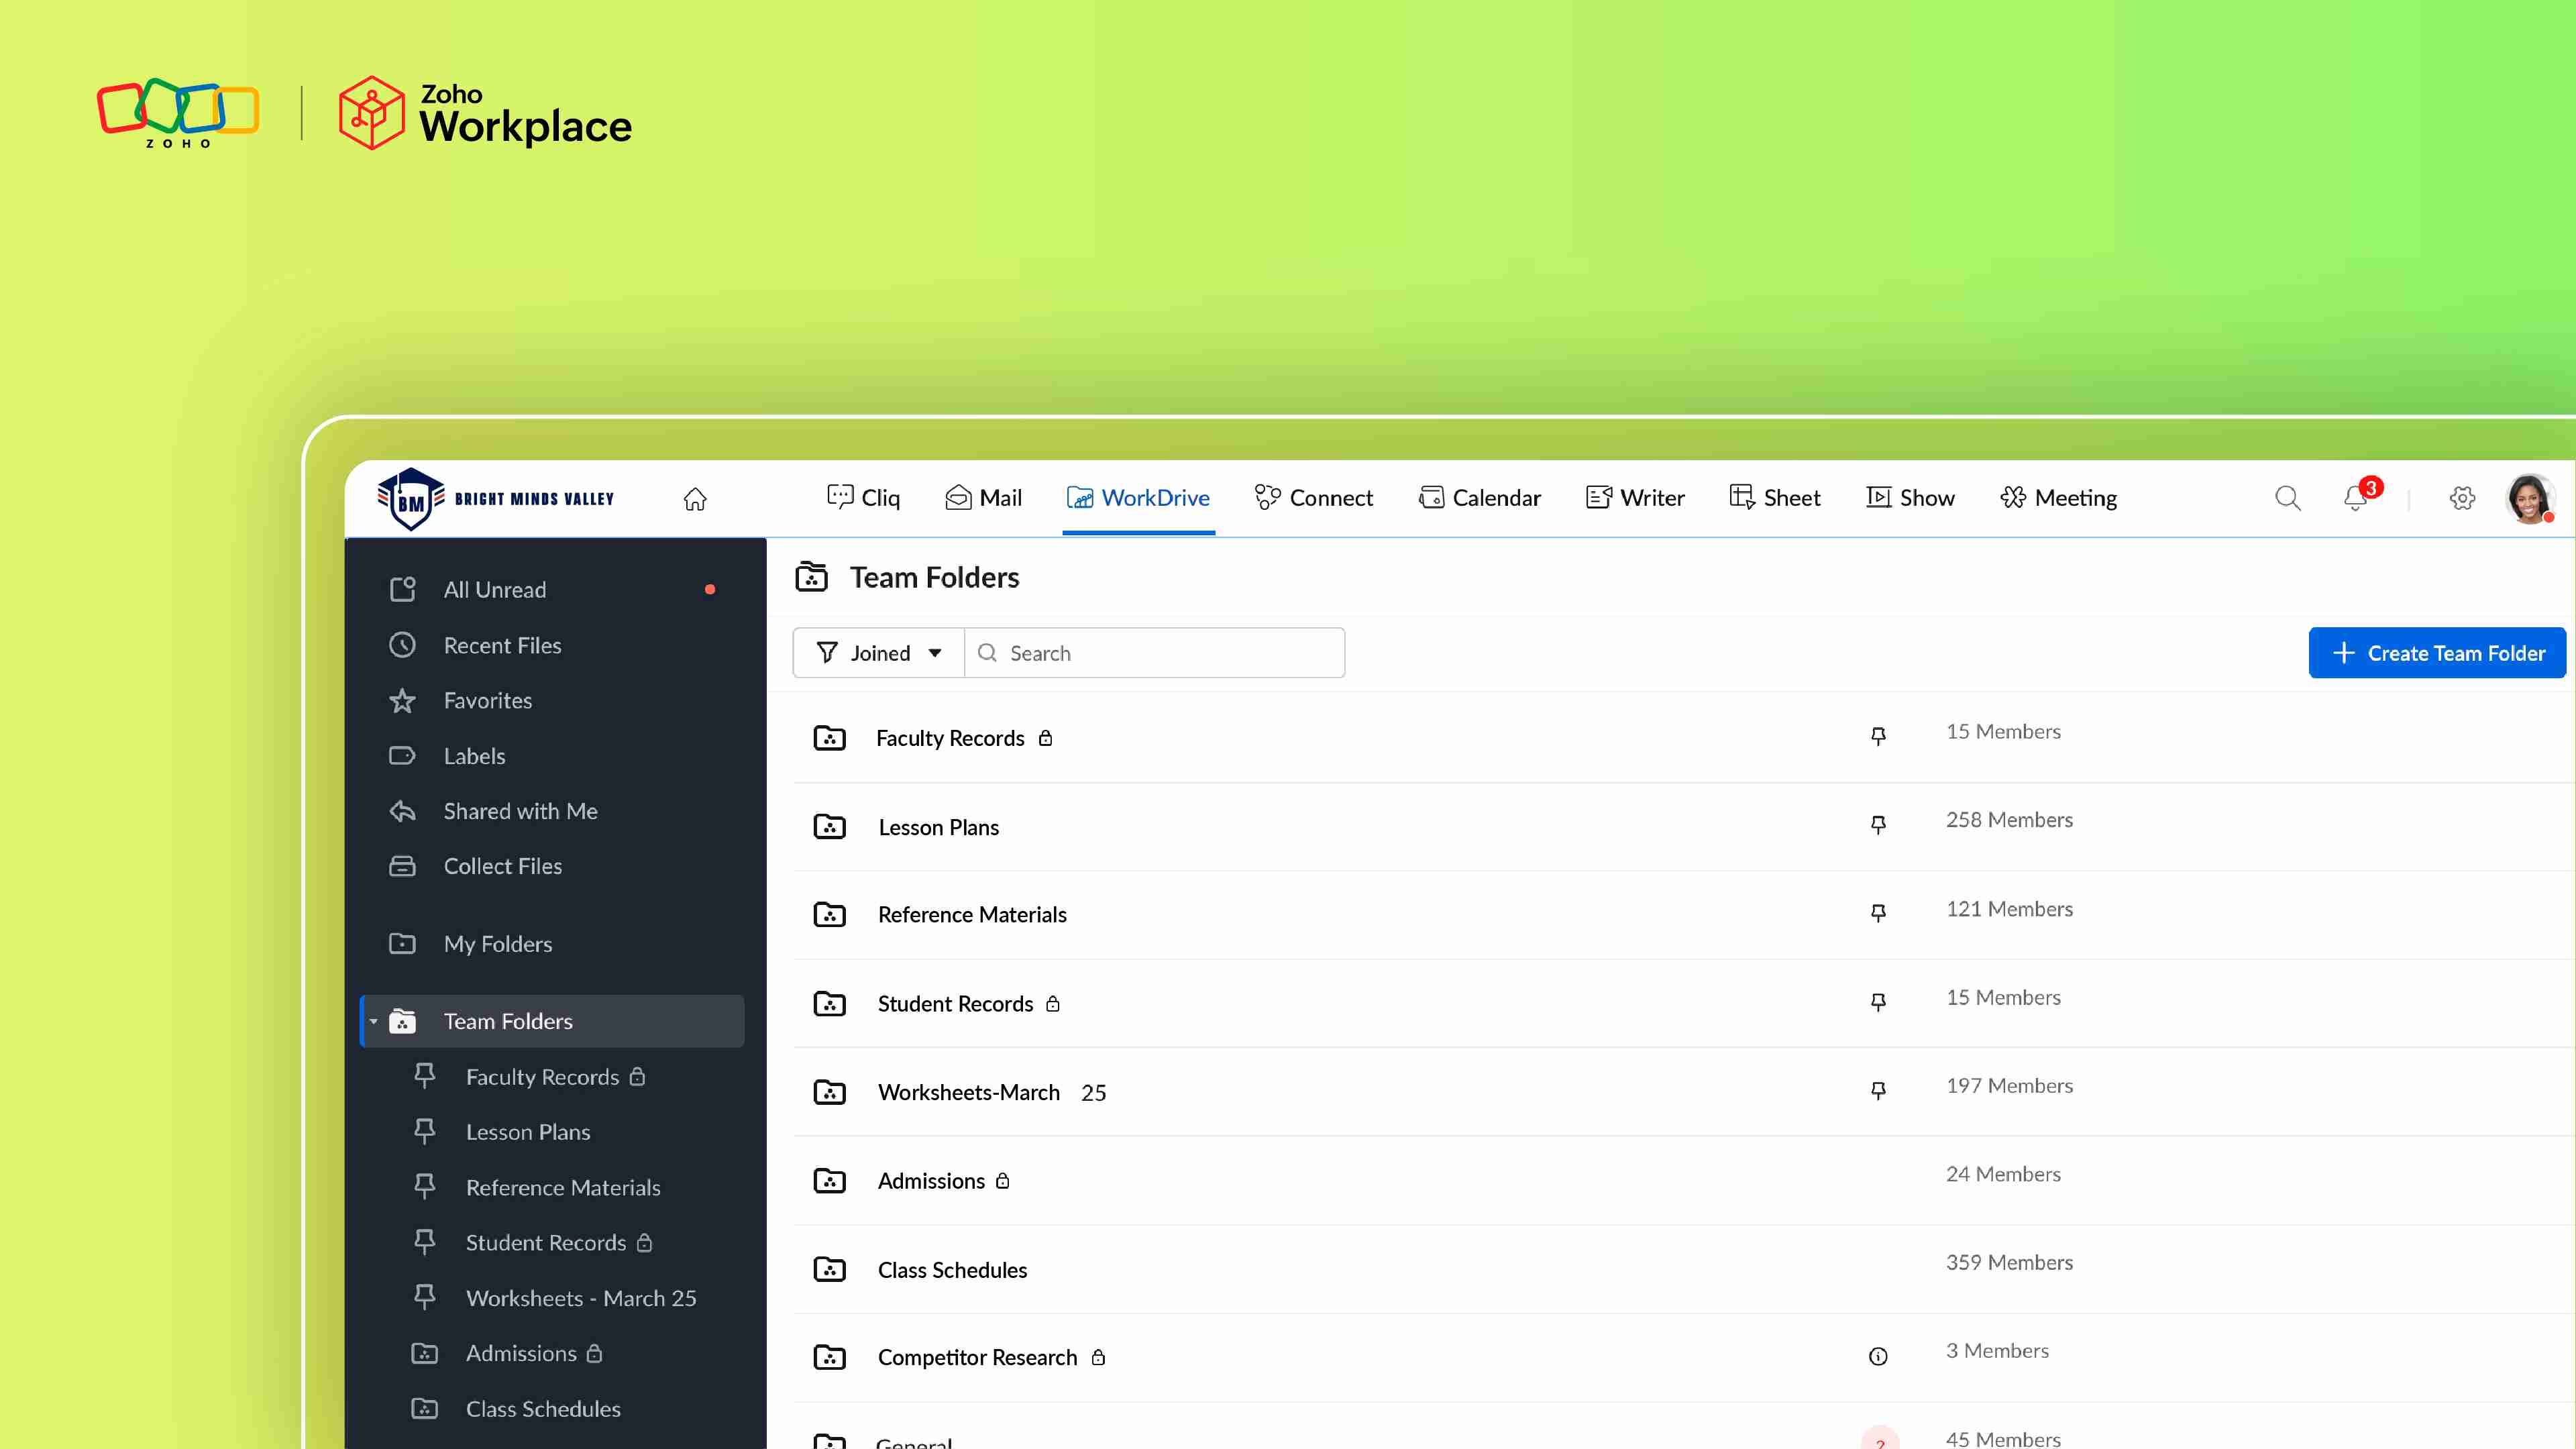The width and height of the screenshot is (2576, 1449).
Task: Unpin Reference Materials via its pin icon
Action: click(1878, 913)
